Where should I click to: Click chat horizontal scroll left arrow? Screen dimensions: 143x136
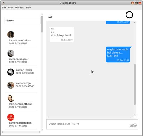(x=48, y=117)
